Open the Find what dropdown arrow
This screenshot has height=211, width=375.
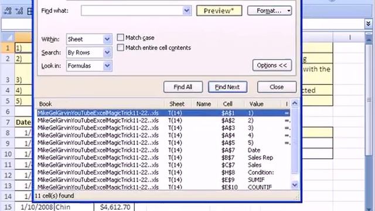(186, 11)
